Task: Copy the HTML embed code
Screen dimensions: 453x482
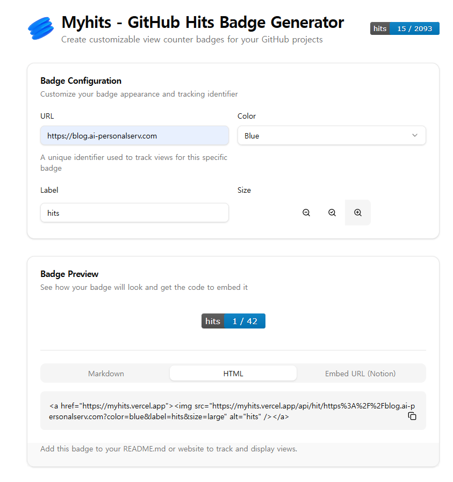Action: (x=412, y=416)
